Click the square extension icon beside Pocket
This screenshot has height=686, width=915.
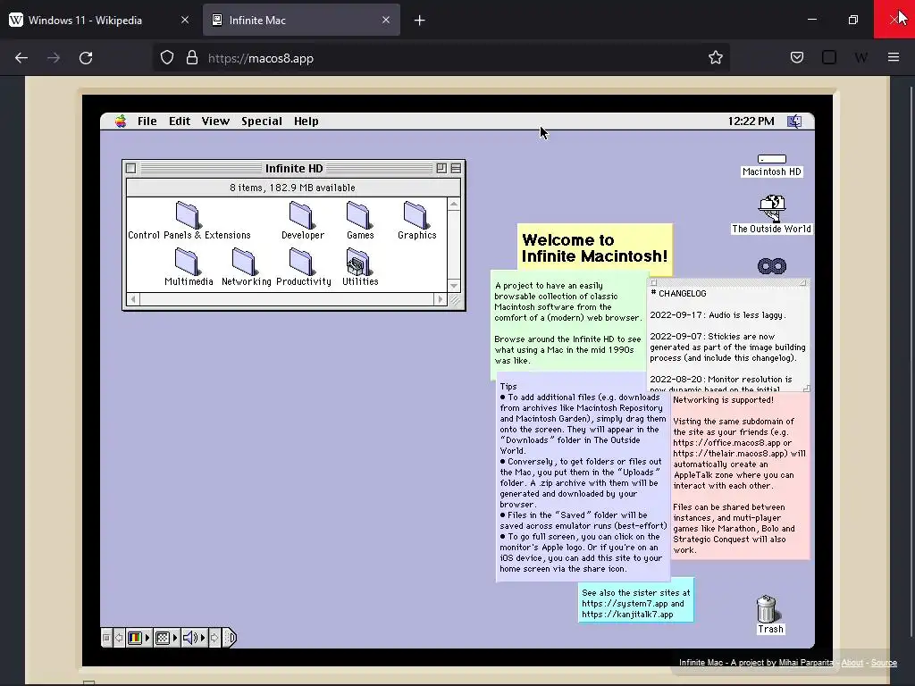coord(829,57)
